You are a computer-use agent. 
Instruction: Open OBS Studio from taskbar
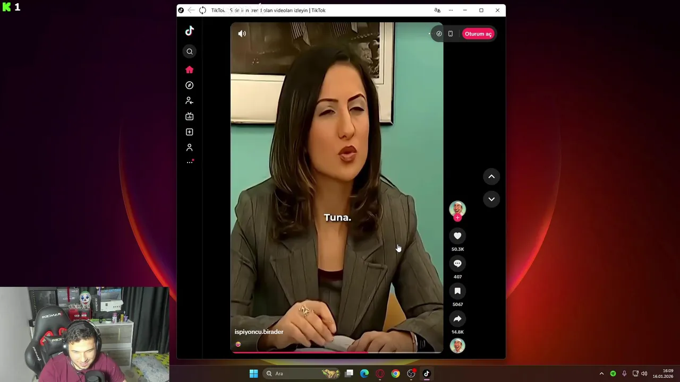click(x=411, y=374)
